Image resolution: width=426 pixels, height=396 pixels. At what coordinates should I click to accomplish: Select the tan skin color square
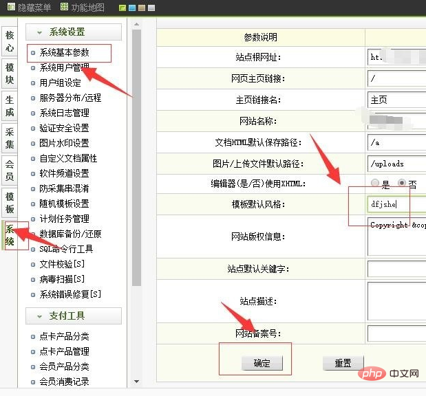click(x=142, y=8)
